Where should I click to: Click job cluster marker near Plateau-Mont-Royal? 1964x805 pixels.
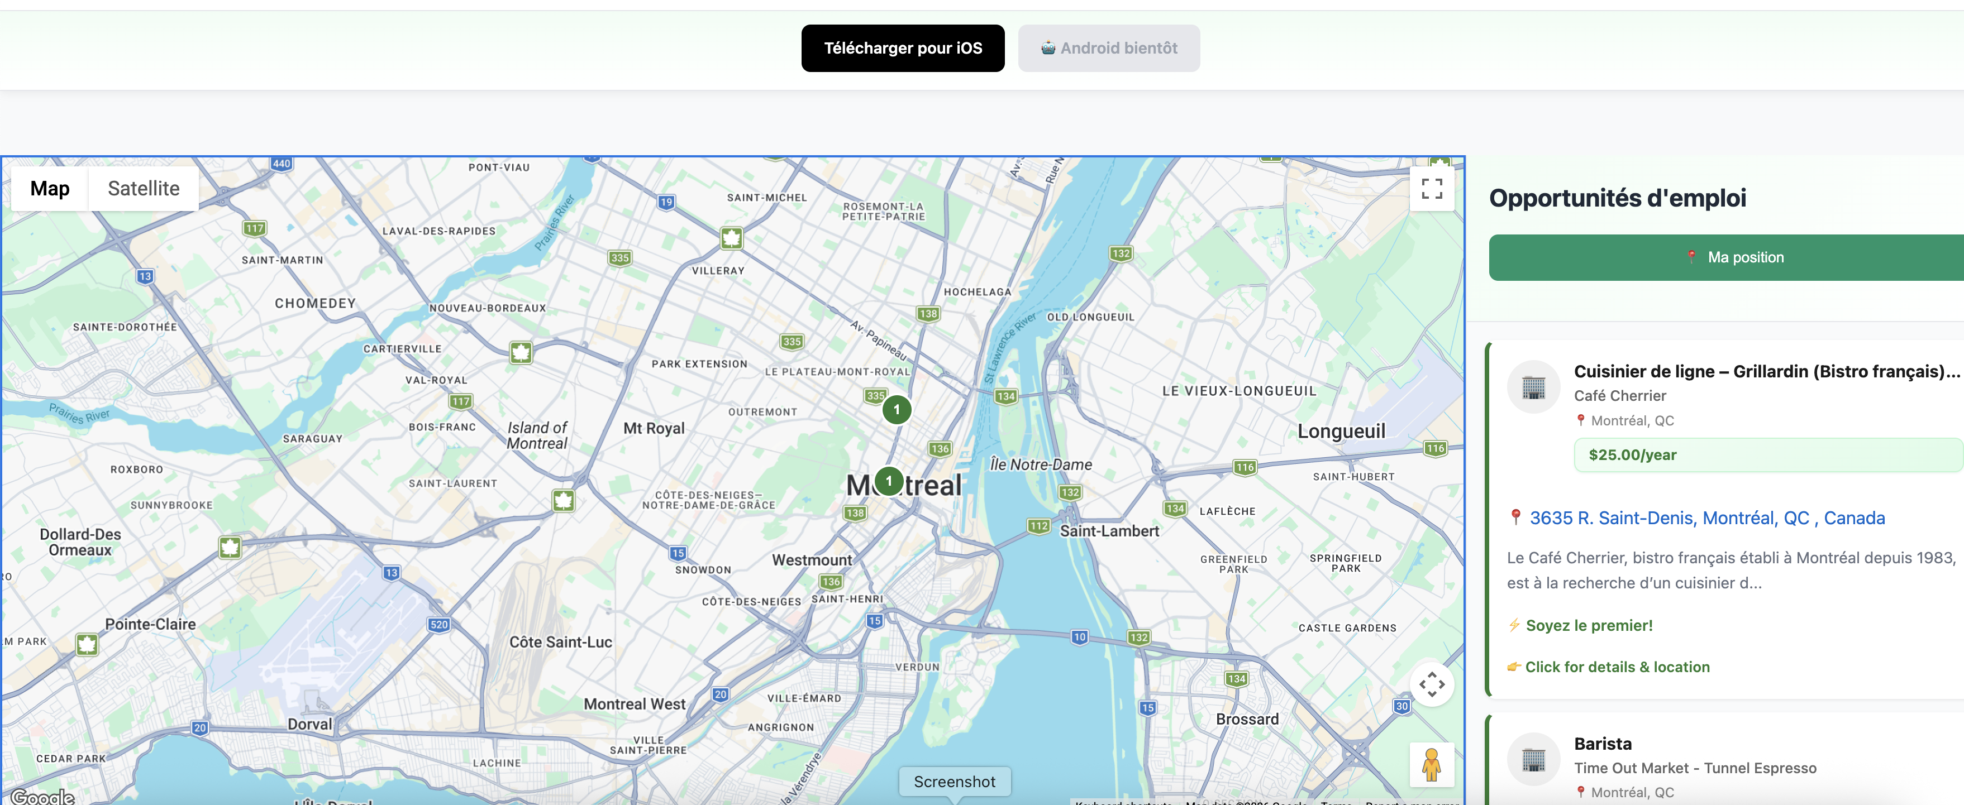pyautogui.click(x=897, y=409)
